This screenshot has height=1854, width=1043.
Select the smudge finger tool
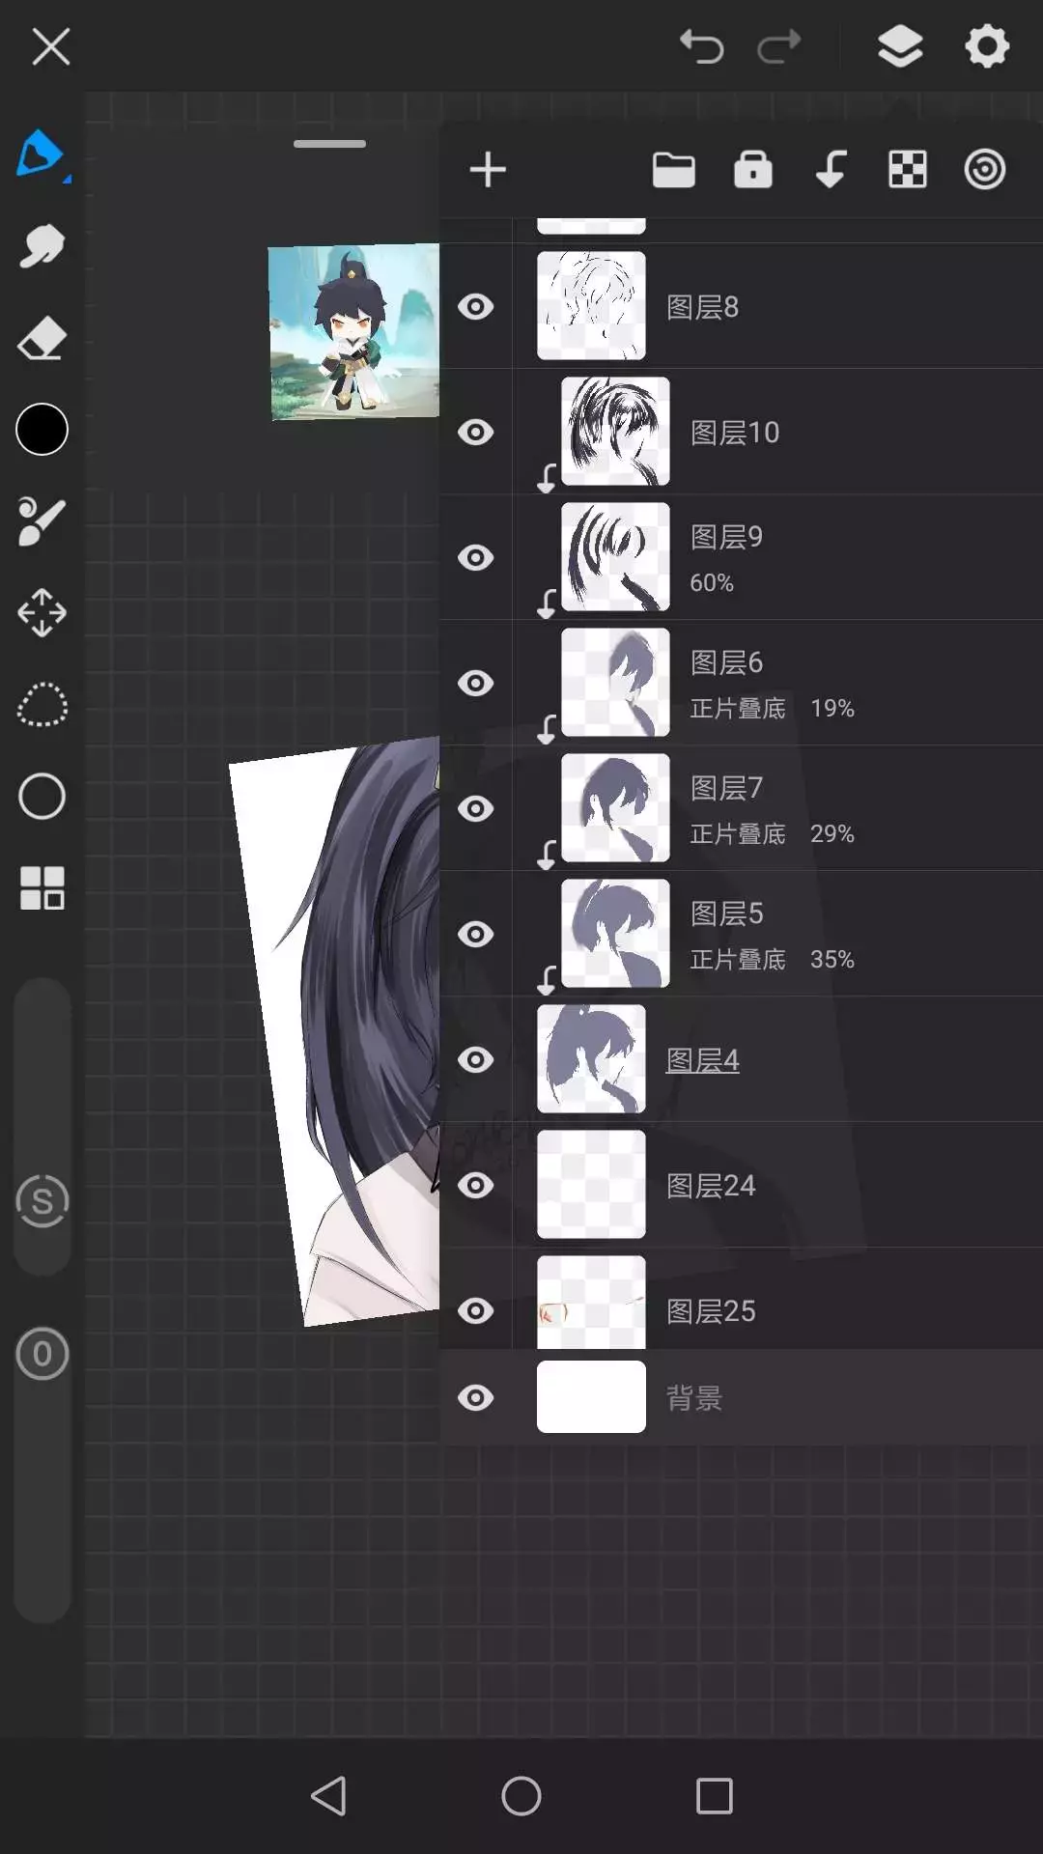pyautogui.click(x=42, y=247)
